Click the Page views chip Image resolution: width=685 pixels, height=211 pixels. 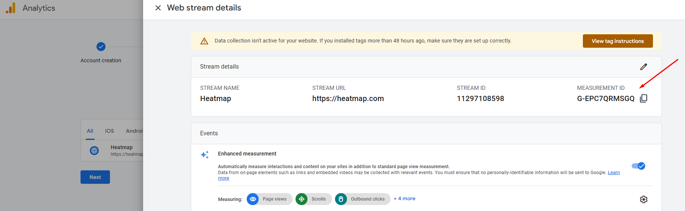tap(269, 199)
